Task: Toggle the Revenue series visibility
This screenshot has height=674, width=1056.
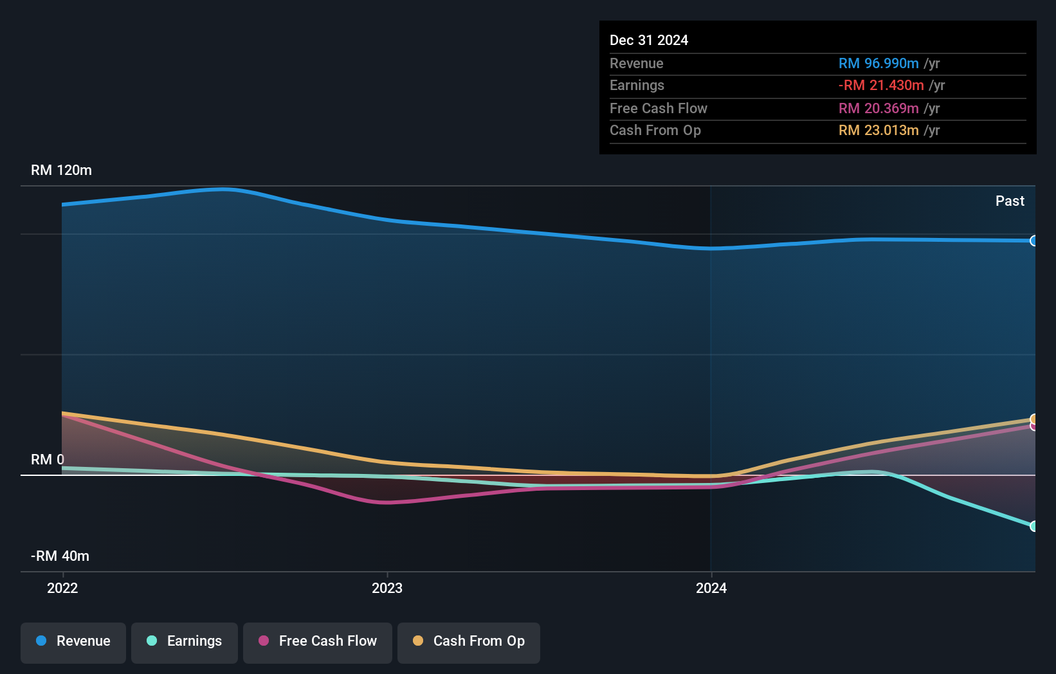Action: (73, 641)
